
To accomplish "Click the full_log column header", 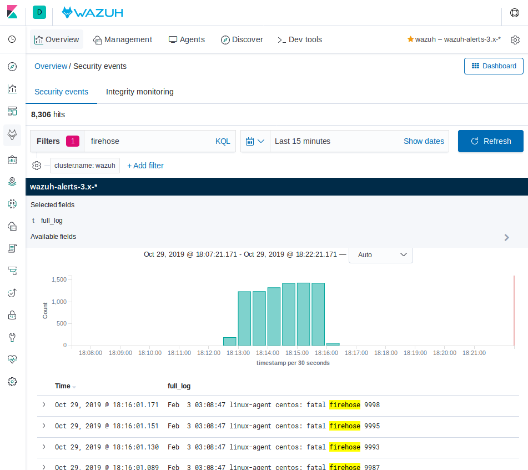I will click(x=179, y=386).
